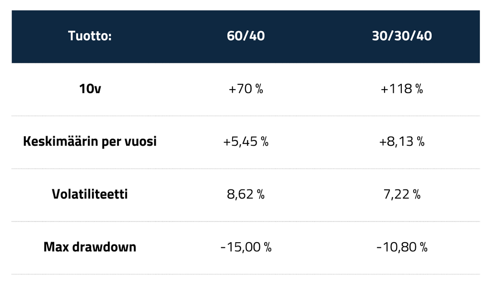Select the +70 % value
The image size is (491, 292).
pos(245,89)
